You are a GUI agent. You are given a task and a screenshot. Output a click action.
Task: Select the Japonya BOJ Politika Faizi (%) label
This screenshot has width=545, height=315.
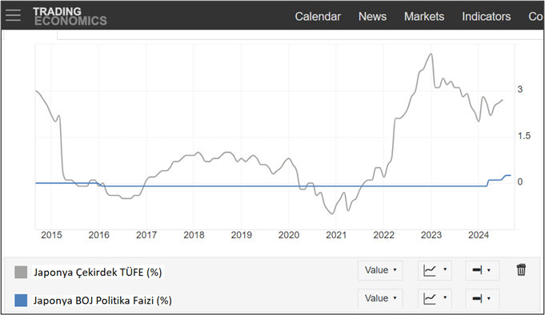(102, 301)
